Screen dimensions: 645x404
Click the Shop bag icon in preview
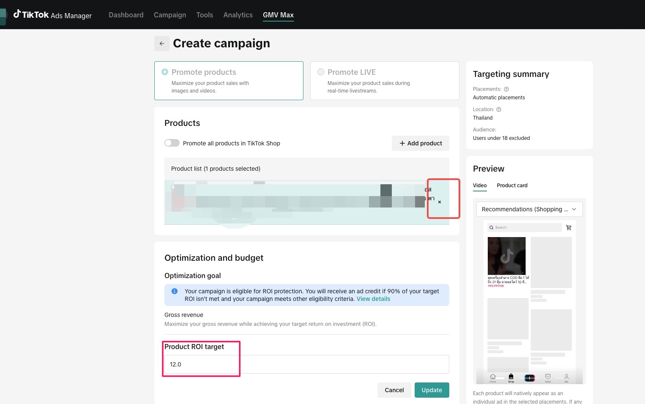click(x=511, y=377)
